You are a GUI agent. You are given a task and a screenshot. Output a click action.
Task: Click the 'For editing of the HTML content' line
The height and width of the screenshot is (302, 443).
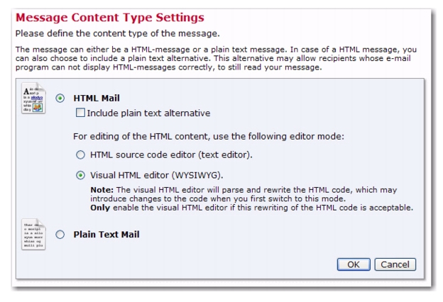coord(209,137)
